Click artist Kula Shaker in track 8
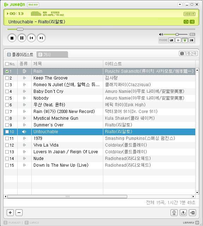 pyautogui.click(x=130, y=118)
